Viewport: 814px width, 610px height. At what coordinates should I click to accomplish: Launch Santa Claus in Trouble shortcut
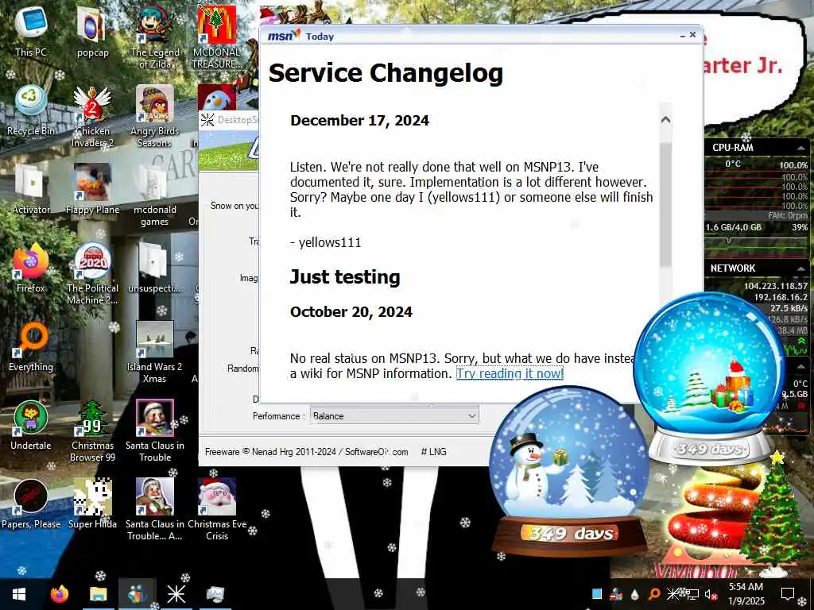click(154, 430)
